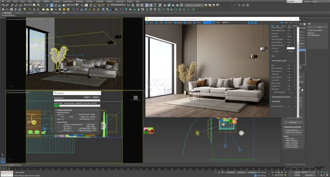
Task: Switch to Stats tab in frame buffer
Action: point(277,26)
